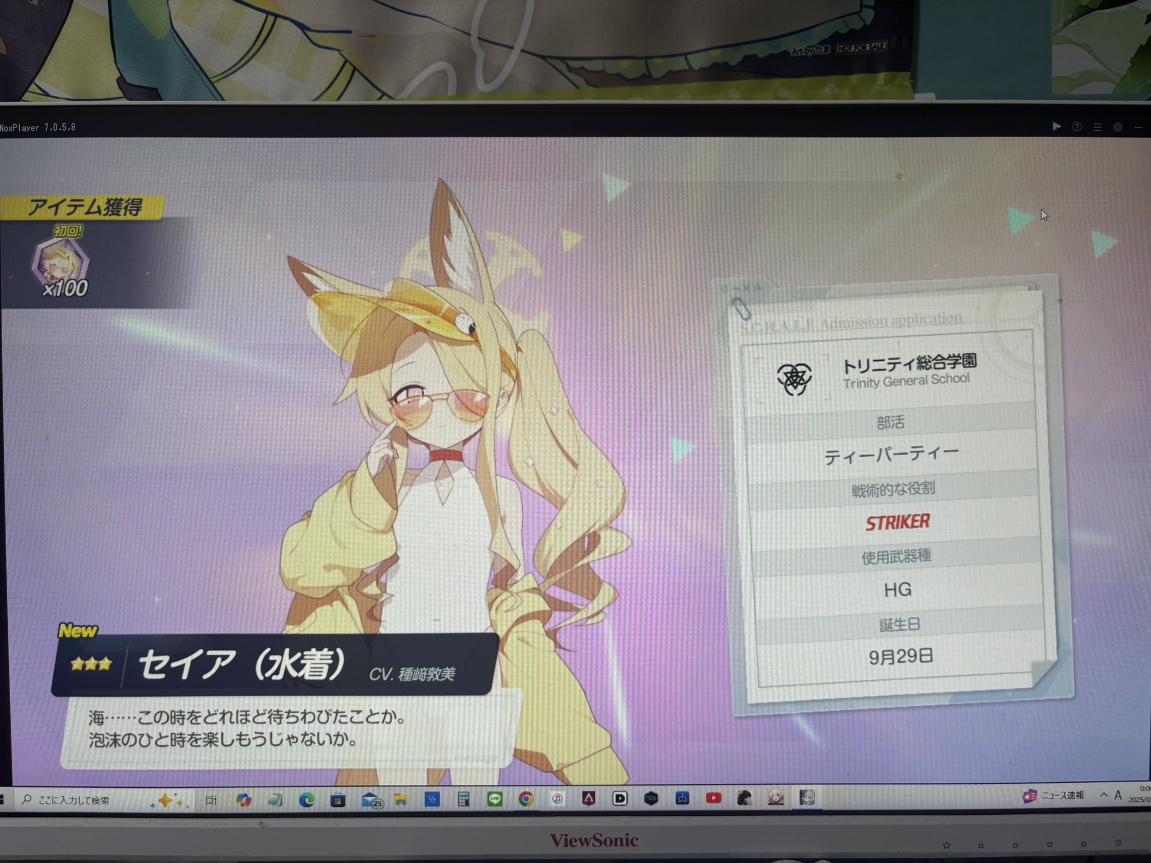Viewport: 1151px width, 863px height.
Task: Open the blue controller app on taskbar
Action: 682,798
